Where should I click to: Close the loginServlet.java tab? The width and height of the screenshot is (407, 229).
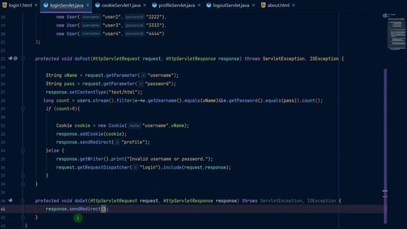pyautogui.click(x=88, y=5)
